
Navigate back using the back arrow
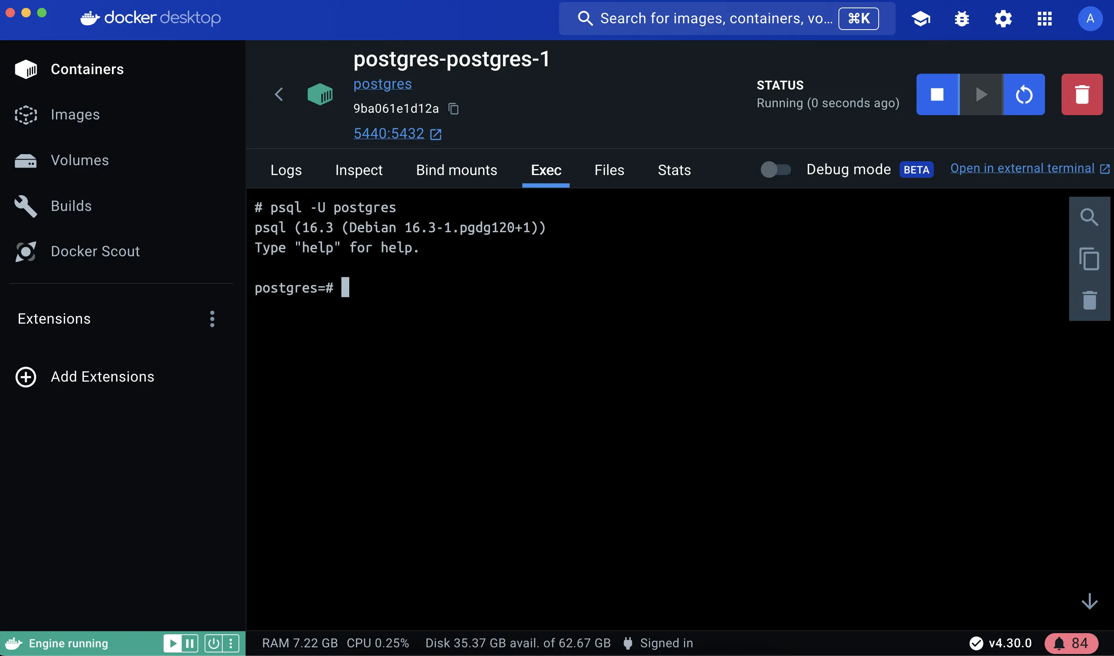279,94
